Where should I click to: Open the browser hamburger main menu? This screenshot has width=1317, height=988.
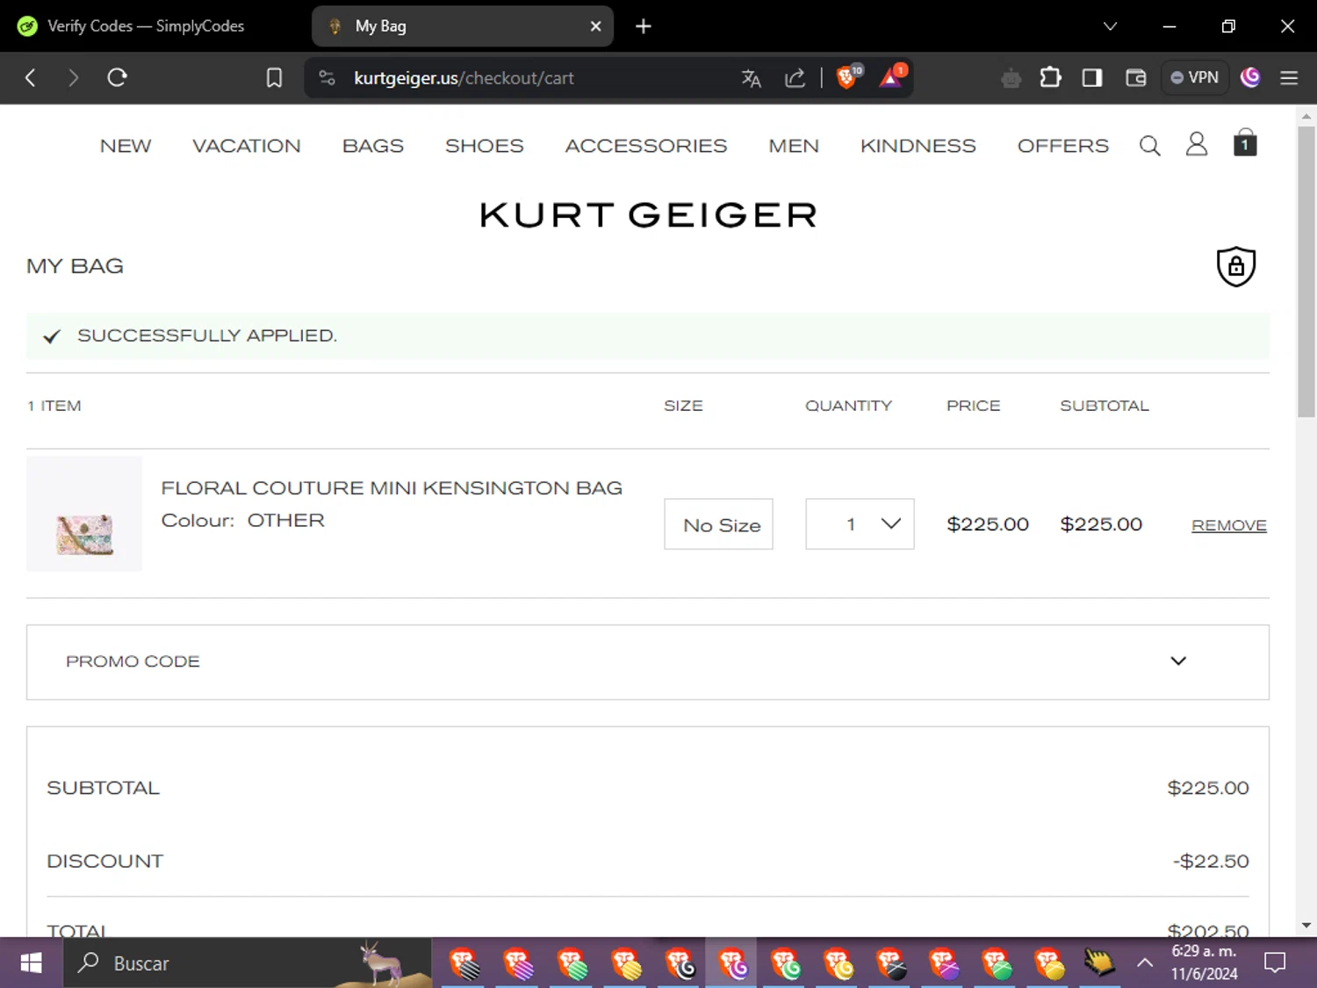(x=1289, y=78)
